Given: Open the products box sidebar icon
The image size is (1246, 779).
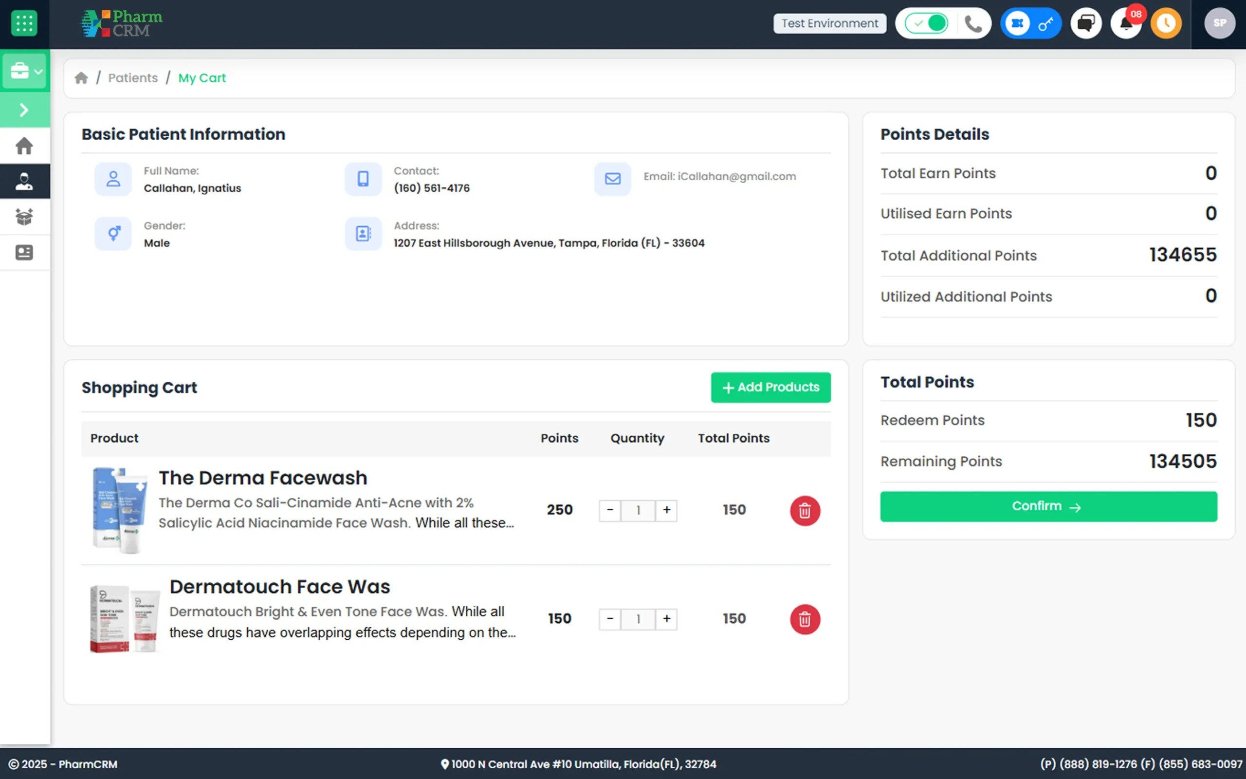Looking at the screenshot, I should click(24, 217).
